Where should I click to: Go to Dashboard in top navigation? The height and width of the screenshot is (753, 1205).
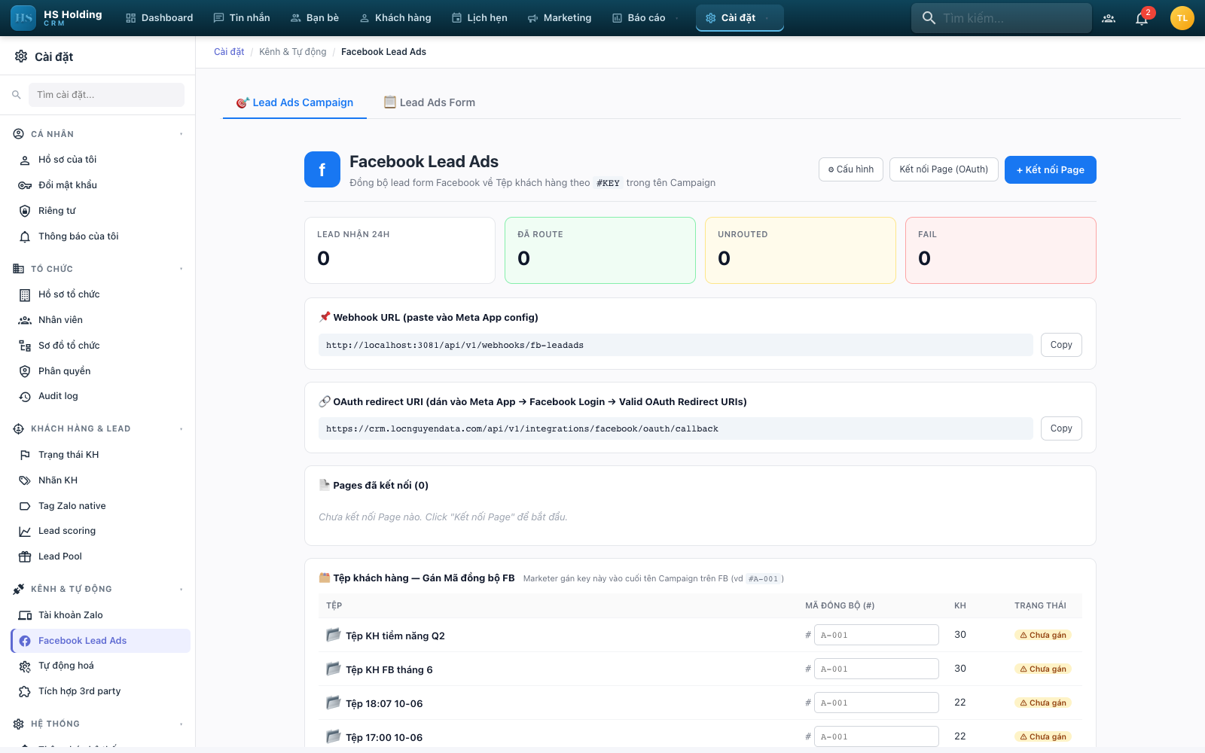point(160,18)
